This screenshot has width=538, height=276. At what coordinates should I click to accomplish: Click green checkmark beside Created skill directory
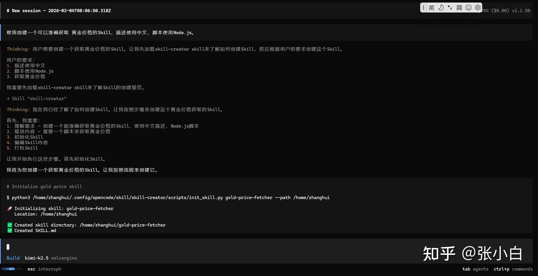point(10,225)
